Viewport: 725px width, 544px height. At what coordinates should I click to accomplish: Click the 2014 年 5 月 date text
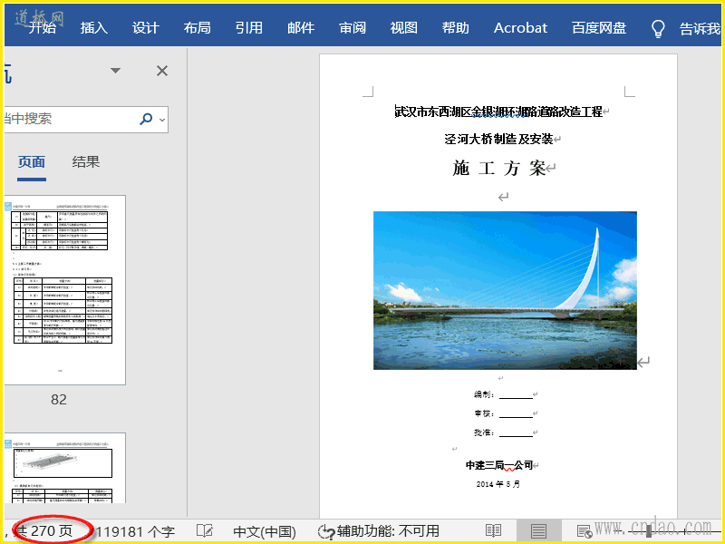point(498,484)
